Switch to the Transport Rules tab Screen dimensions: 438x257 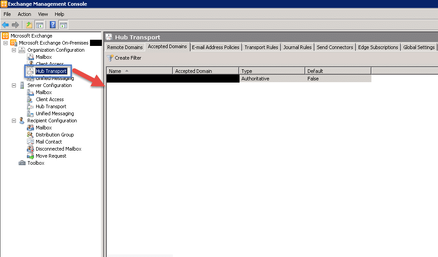click(262, 47)
